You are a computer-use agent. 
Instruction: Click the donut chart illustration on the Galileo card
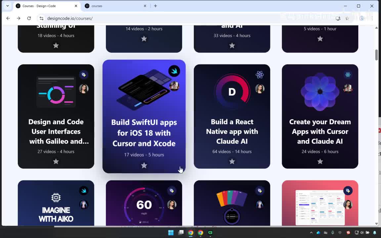[56, 92]
